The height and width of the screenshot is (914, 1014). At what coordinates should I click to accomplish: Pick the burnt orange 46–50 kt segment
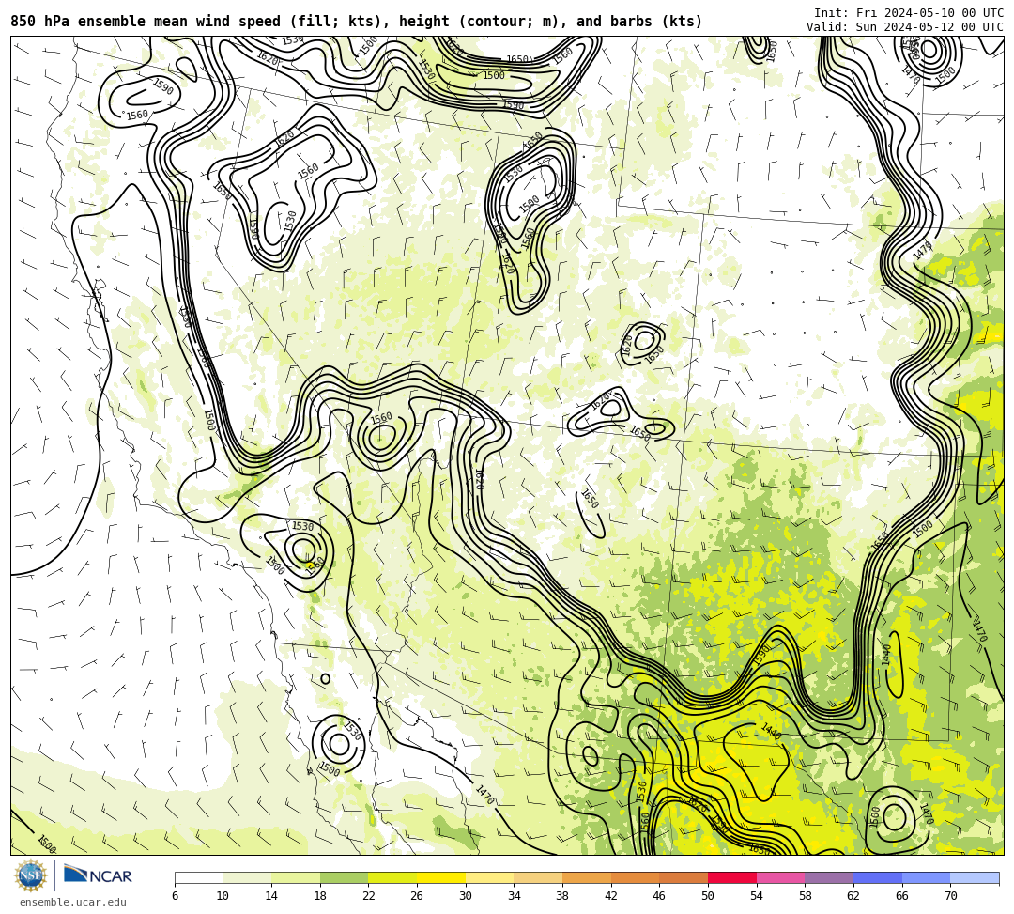[x=684, y=877]
